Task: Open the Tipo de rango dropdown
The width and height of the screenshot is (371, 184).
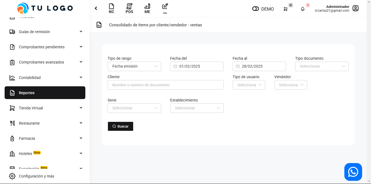Action: 134,66
